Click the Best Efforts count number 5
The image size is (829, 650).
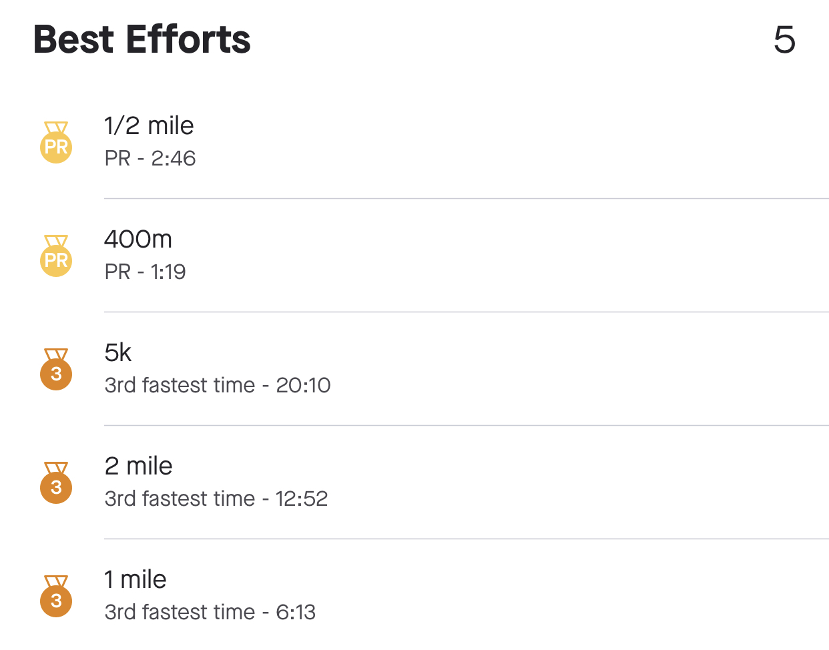click(784, 40)
